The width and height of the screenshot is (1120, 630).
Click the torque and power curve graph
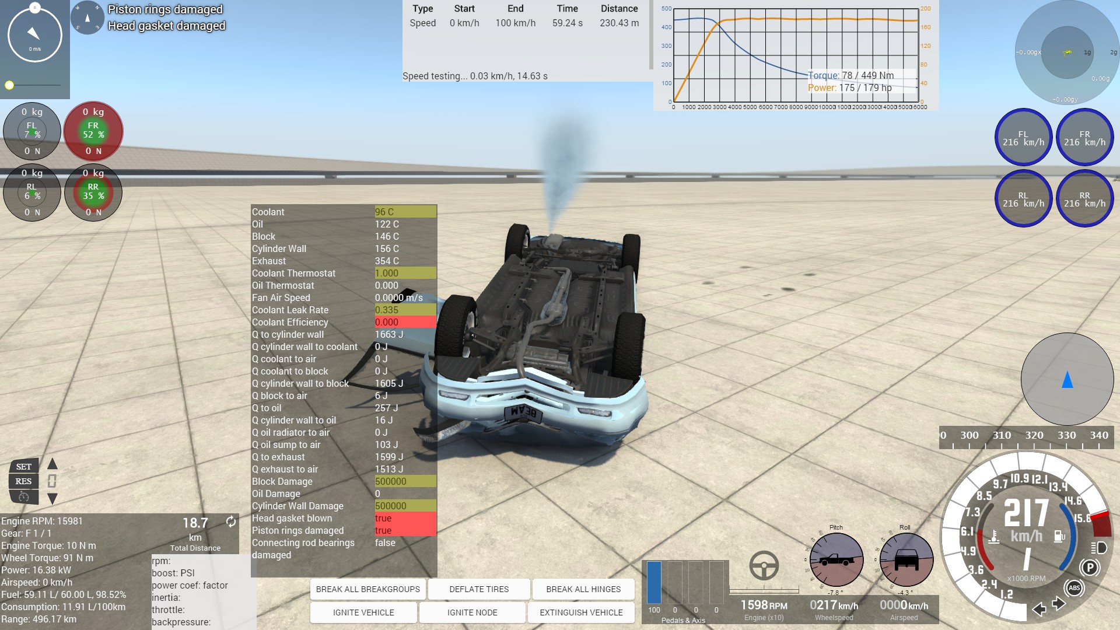796,55
